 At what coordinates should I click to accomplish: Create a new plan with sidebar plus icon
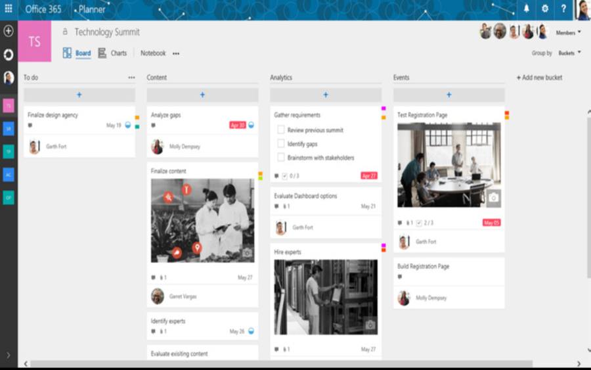point(9,31)
